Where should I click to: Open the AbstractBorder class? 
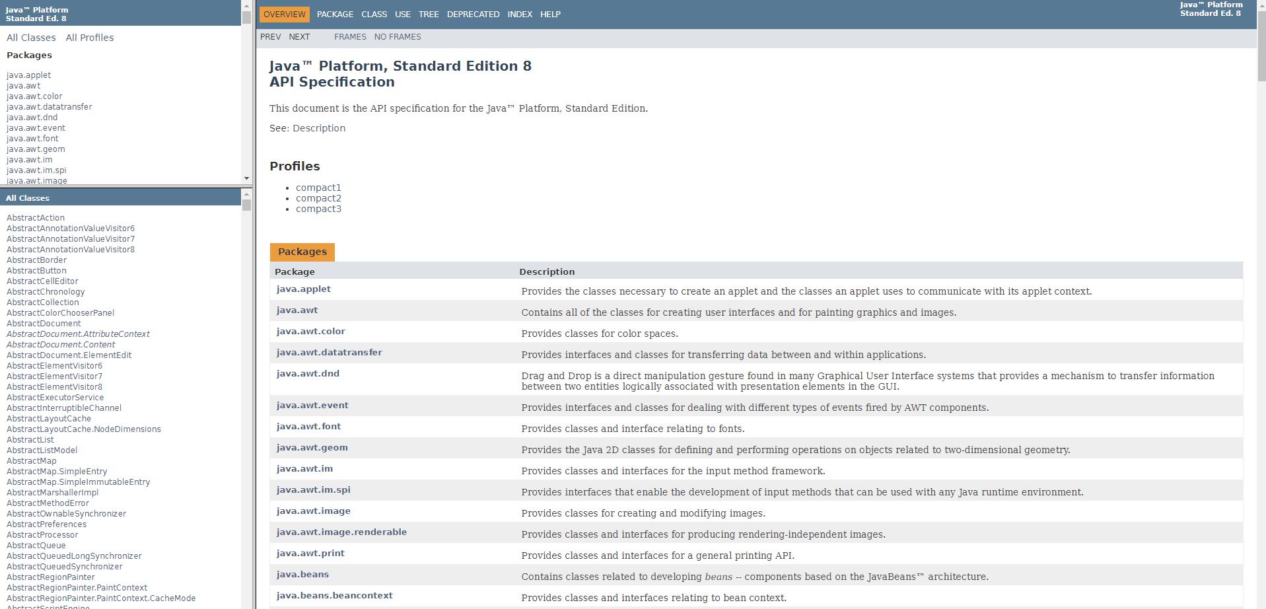point(36,260)
